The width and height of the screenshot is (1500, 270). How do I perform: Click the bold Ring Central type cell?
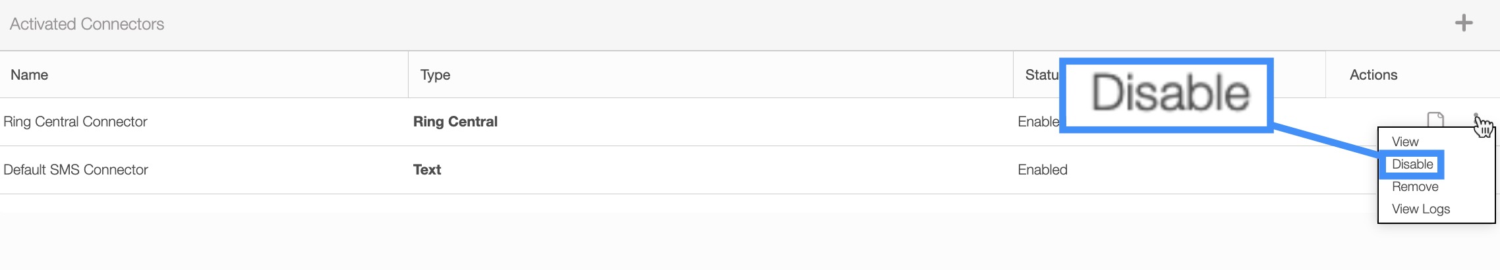click(455, 122)
